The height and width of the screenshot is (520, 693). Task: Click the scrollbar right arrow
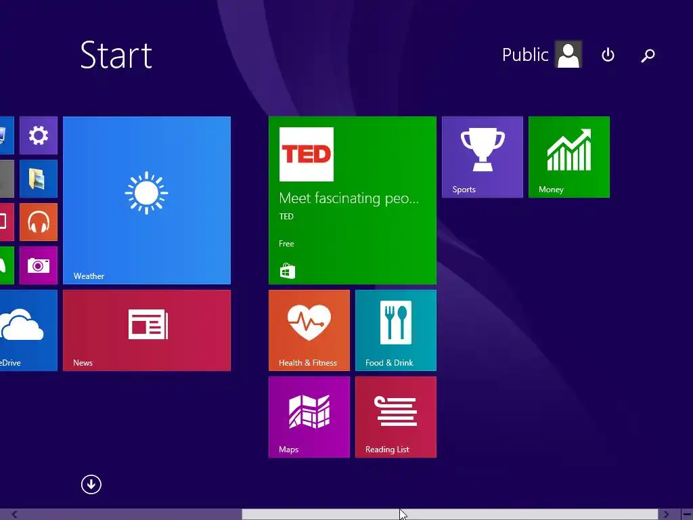tap(666, 515)
